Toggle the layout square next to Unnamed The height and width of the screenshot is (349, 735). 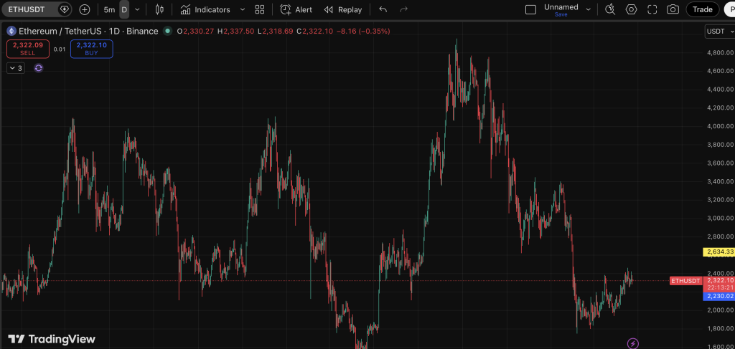tap(530, 10)
